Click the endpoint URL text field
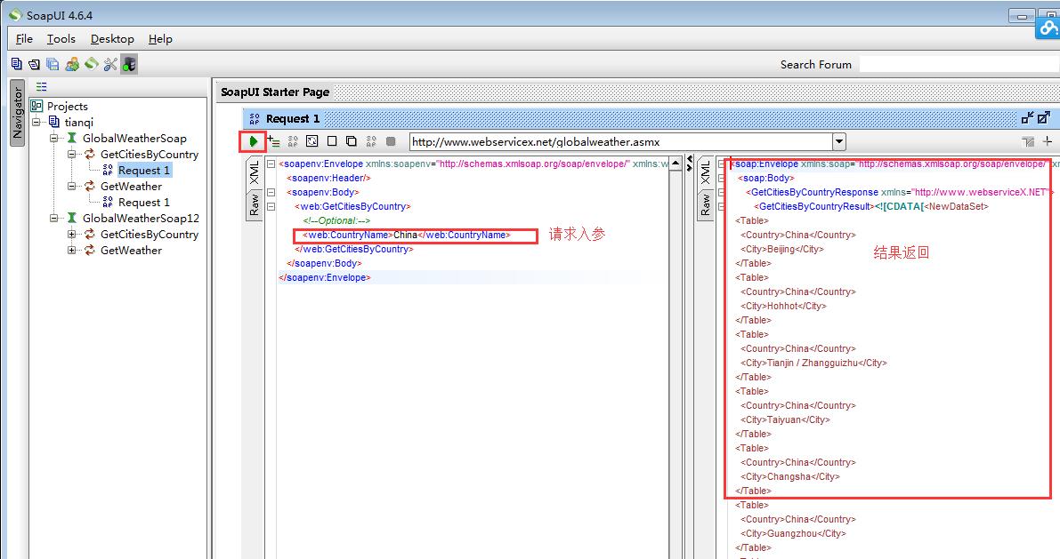Image resolution: width=1060 pixels, height=559 pixels. point(621,142)
